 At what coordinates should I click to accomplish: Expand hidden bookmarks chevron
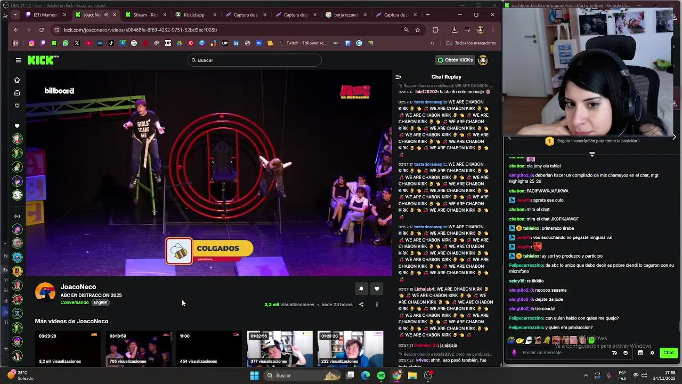pyautogui.click(x=432, y=43)
